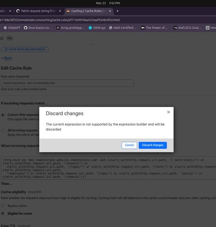Select the Custom filter expression radio option
The height and width of the screenshot is (227, 216).
point(3,115)
